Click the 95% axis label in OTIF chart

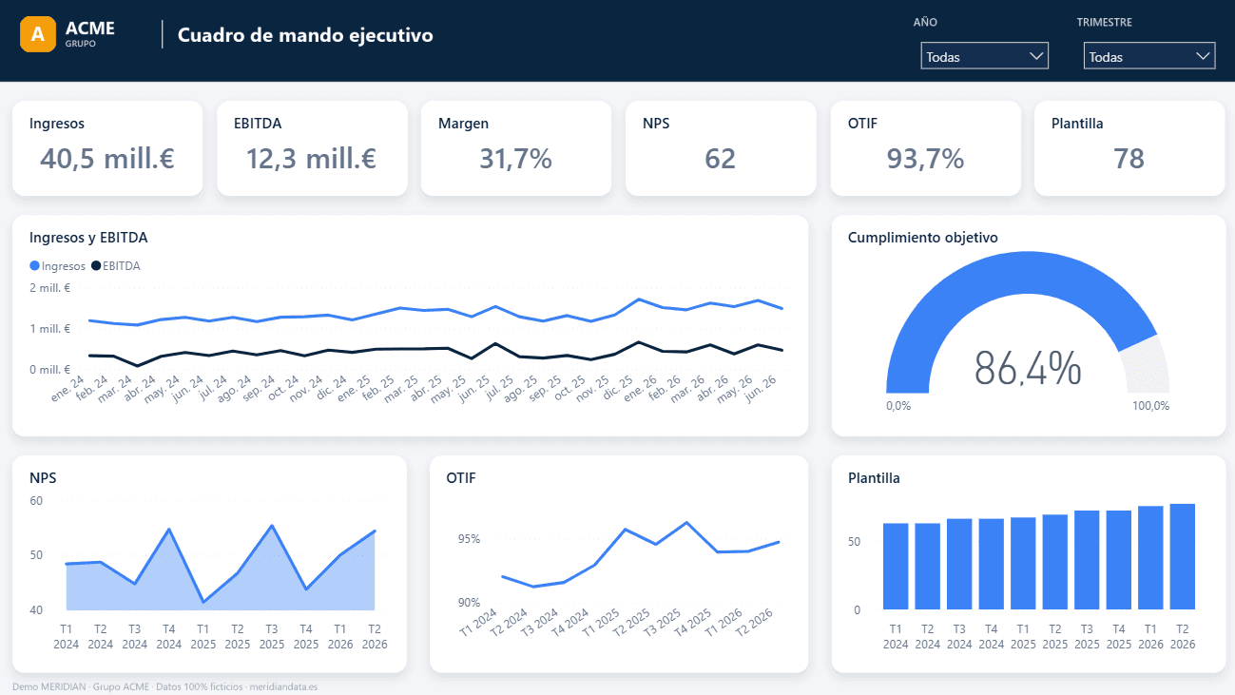pos(469,539)
